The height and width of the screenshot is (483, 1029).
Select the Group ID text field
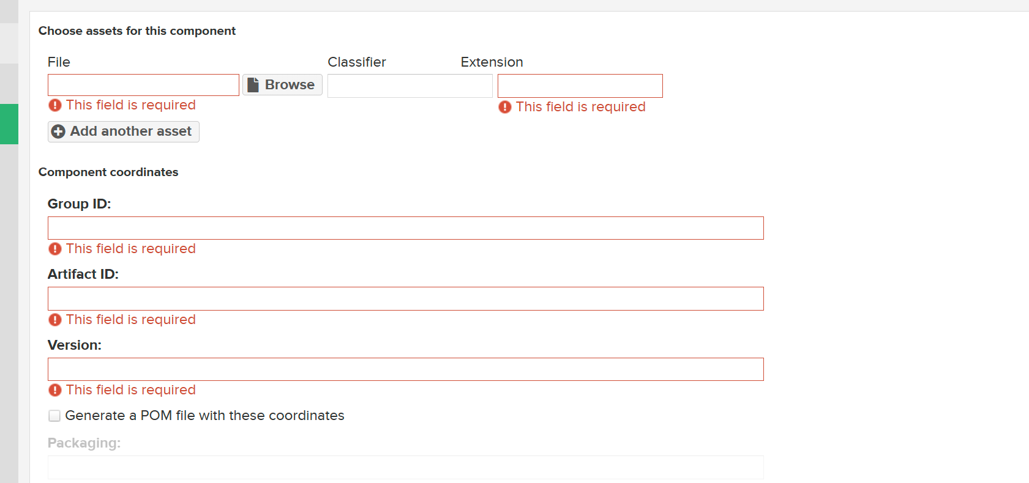[405, 228]
